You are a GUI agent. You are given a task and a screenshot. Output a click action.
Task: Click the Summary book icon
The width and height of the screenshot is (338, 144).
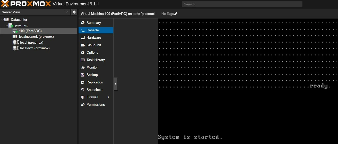83,23
